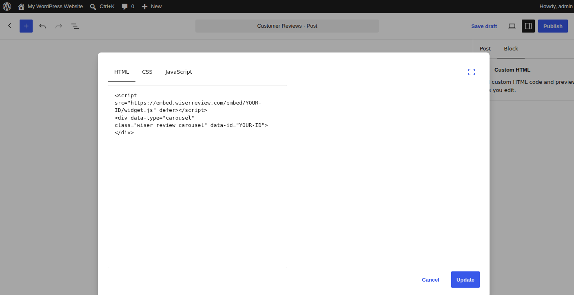Open Customer Reviews · Post command bar
This screenshot has height=295, width=574.
click(x=287, y=26)
